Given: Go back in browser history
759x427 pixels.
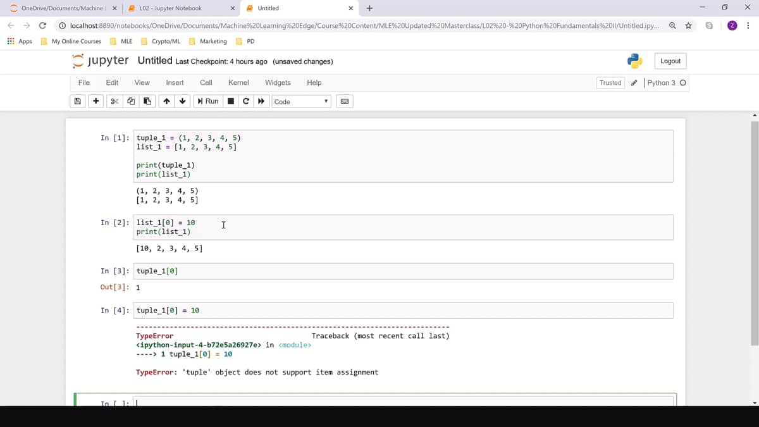Looking at the screenshot, I should pos(11,25).
